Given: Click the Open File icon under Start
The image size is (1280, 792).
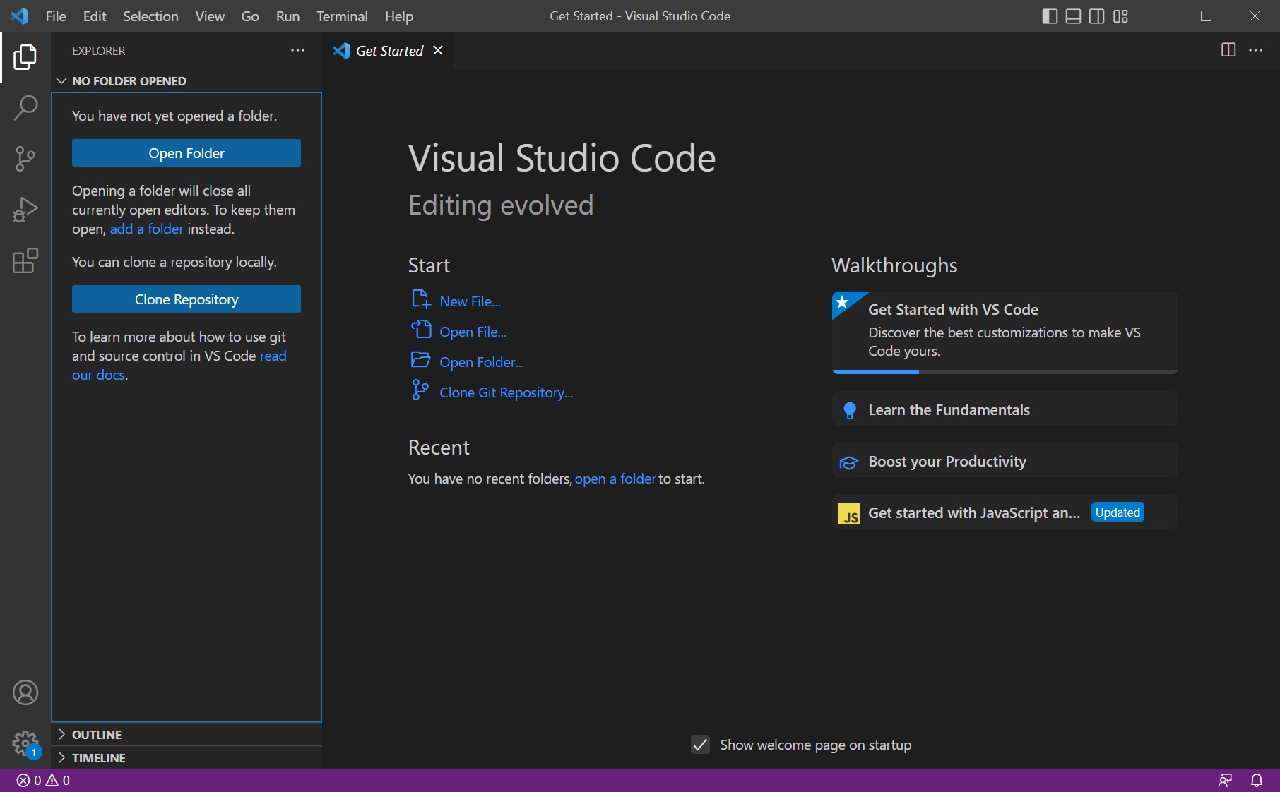Looking at the screenshot, I should coord(421,330).
